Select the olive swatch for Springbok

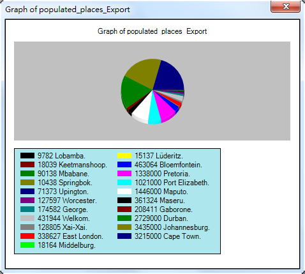(27, 183)
